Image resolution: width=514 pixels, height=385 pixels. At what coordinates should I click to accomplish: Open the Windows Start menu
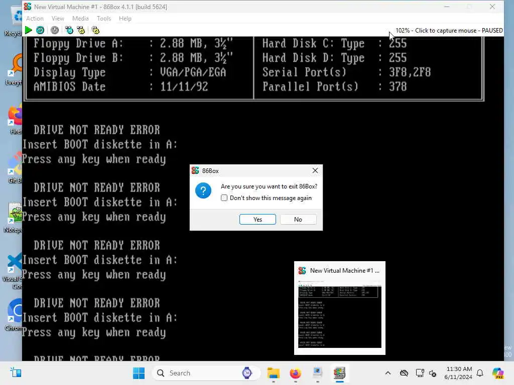(139, 373)
